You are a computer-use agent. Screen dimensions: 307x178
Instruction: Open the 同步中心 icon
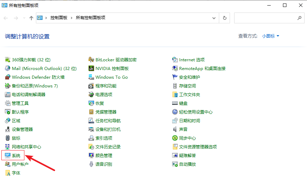point(175,138)
